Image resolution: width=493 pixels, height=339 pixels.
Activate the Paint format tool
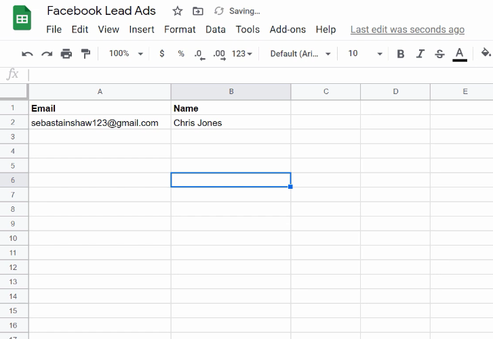click(85, 54)
